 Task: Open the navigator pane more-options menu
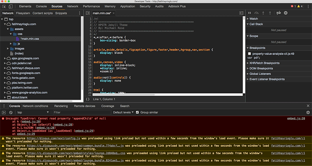[x=80, y=13]
